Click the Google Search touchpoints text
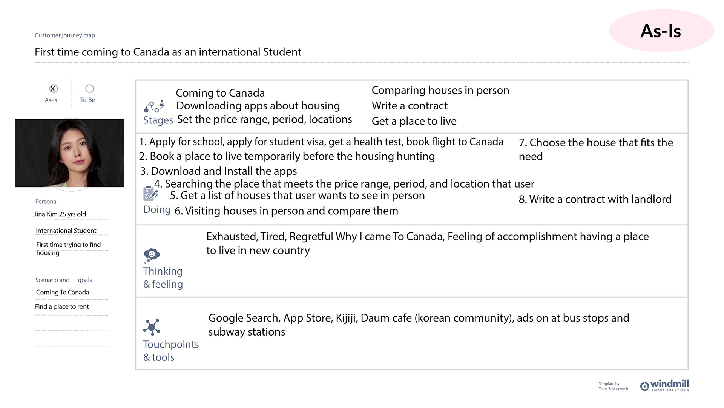 [419, 325]
